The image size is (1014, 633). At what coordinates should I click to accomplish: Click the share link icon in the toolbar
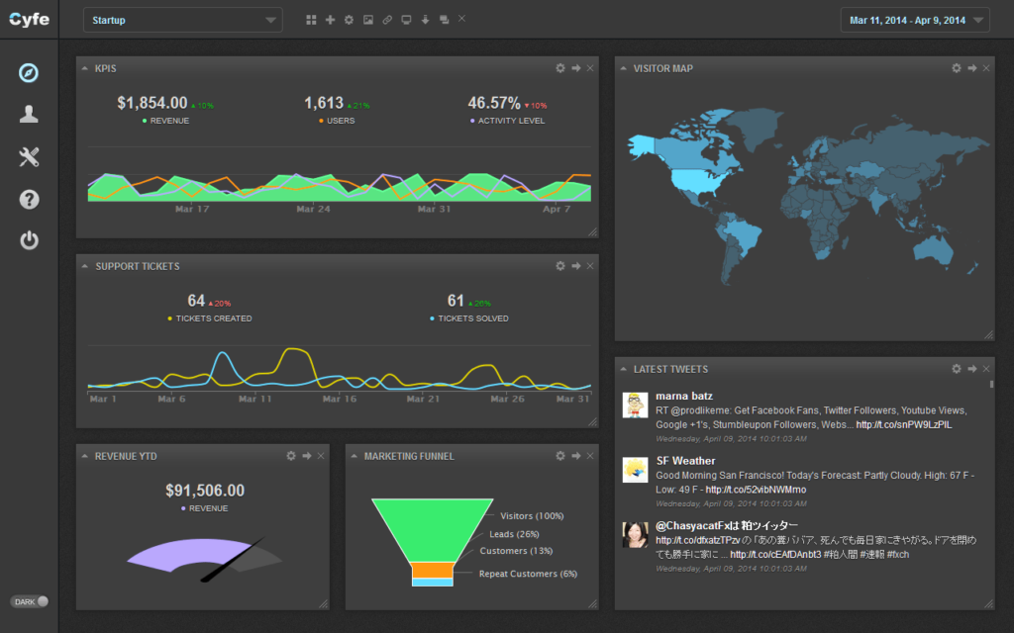(387, 20)
